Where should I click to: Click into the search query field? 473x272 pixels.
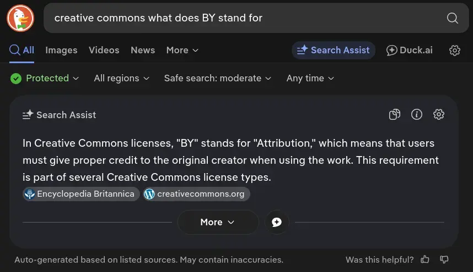(243, 18)
